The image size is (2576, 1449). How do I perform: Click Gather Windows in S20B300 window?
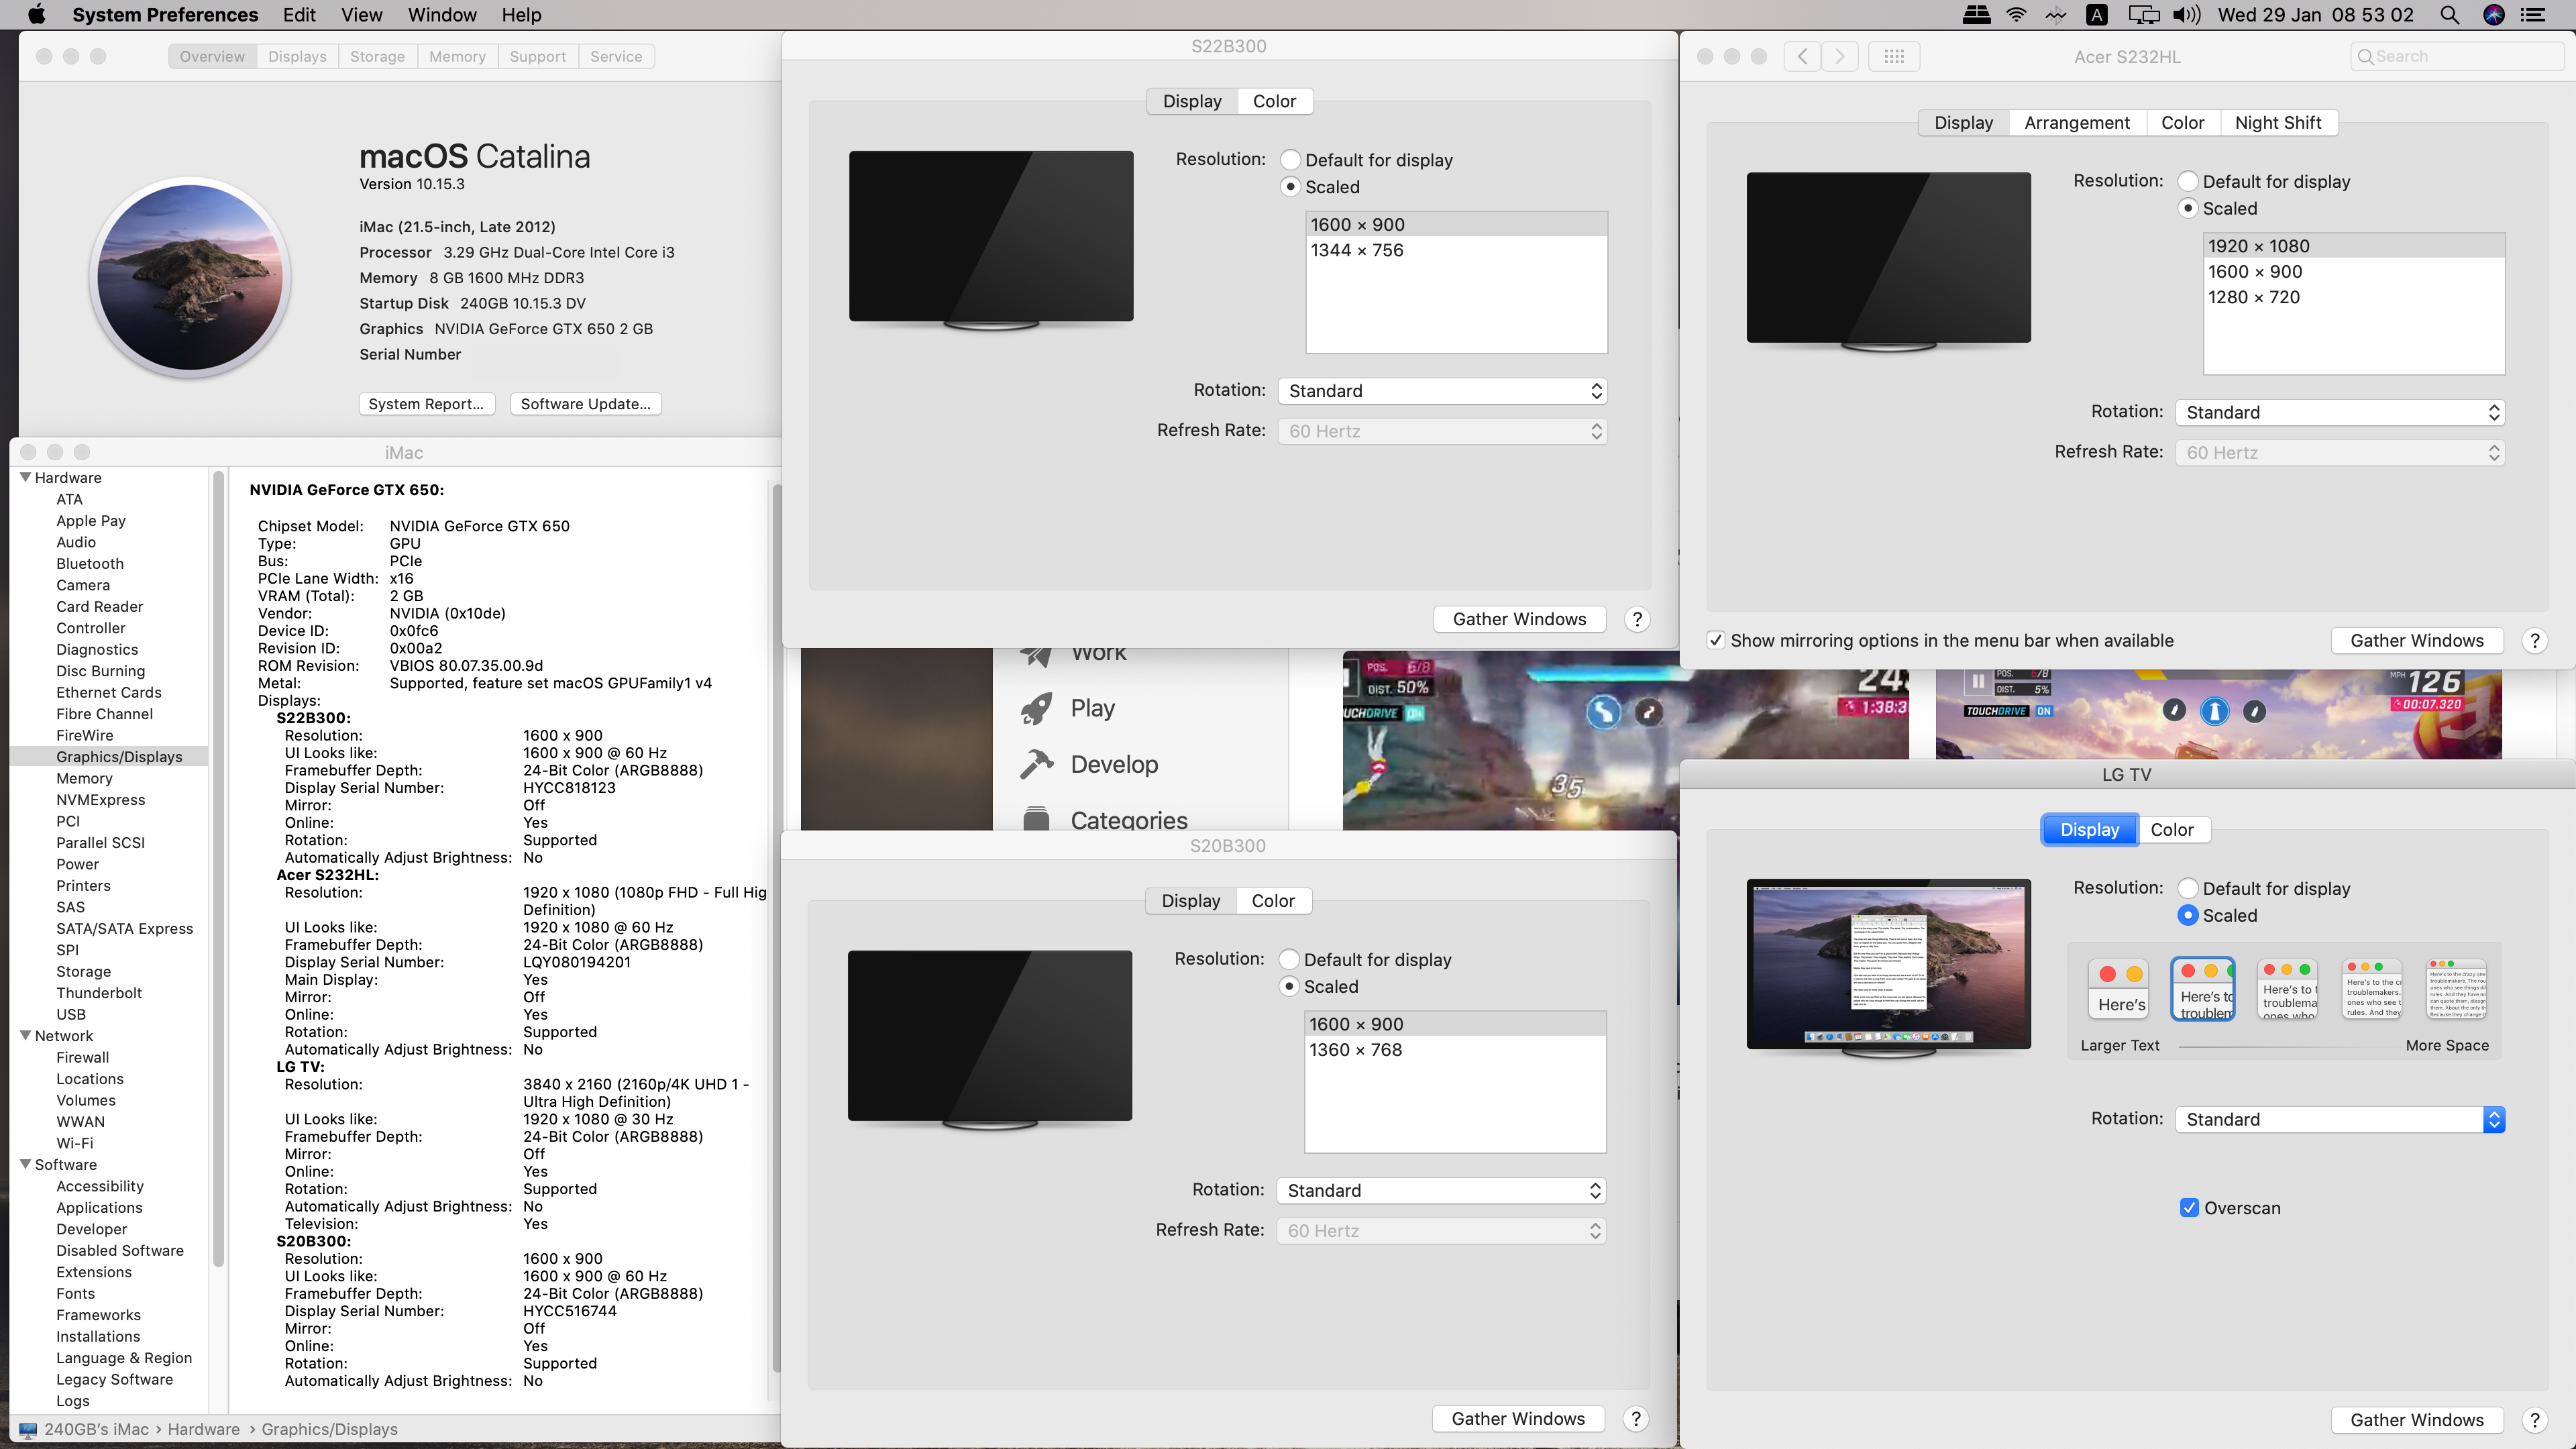[x=1518, y=1419]
